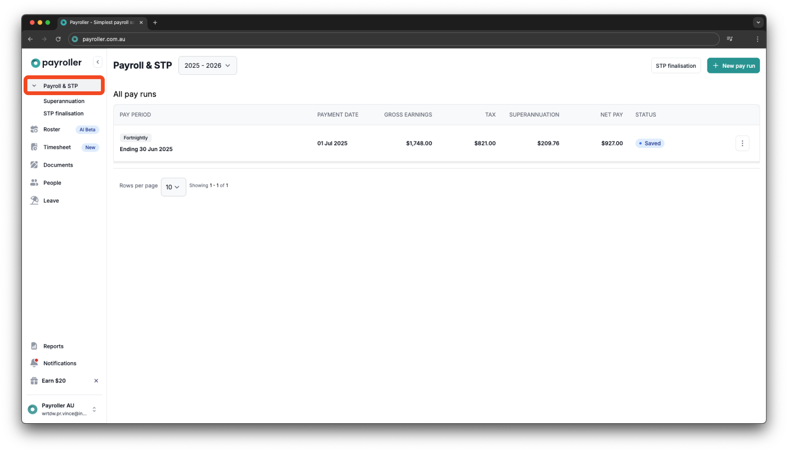The height and width of the screenshot is (452, 788).
Task: Change Rows per page using the 10 dropdown
Action: coord(173,187)
